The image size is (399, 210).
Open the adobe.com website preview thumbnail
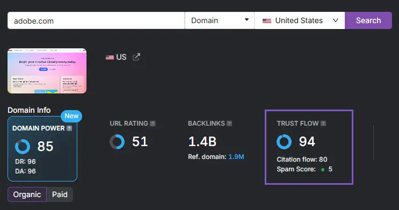click(47, 71)
